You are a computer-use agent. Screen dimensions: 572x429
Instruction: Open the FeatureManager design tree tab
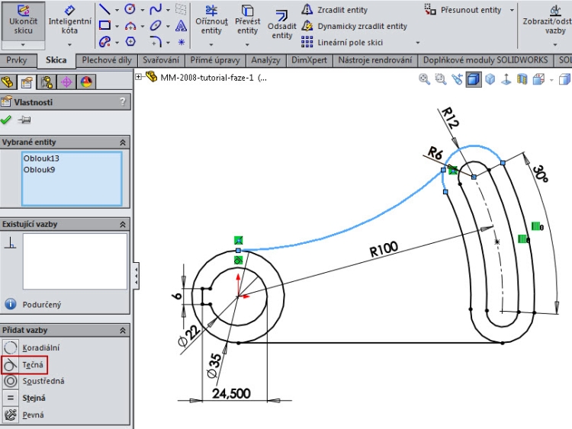(x=8, y=82)
